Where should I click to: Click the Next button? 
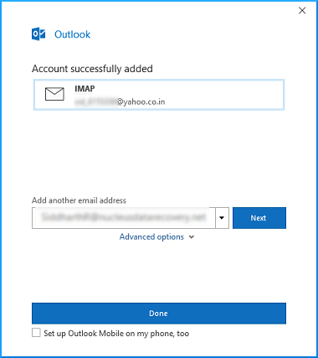pos(259,218)
